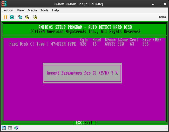Image resolution: width=169 pixels, height=132 pixels.
Task: Click the Hard Disk C: Type label
Action: 27,44
